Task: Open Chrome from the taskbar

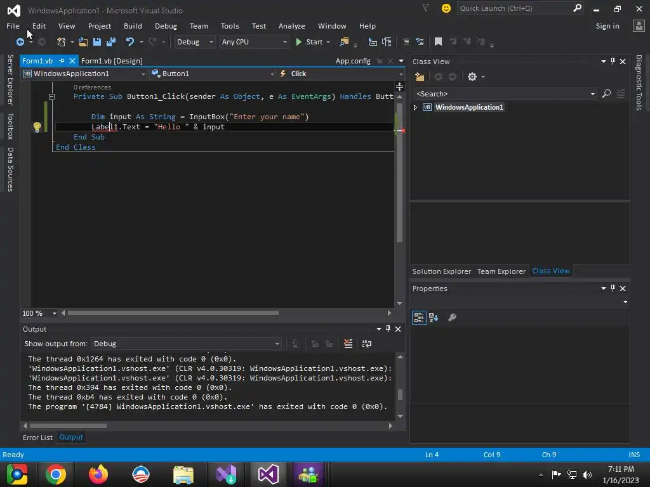Action: click(56, 474)
